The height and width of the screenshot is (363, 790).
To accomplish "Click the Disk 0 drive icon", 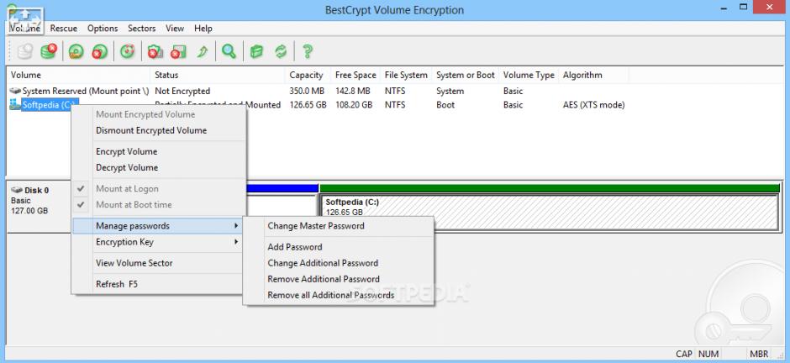I will pyautogui.click(x=17, y=190).
